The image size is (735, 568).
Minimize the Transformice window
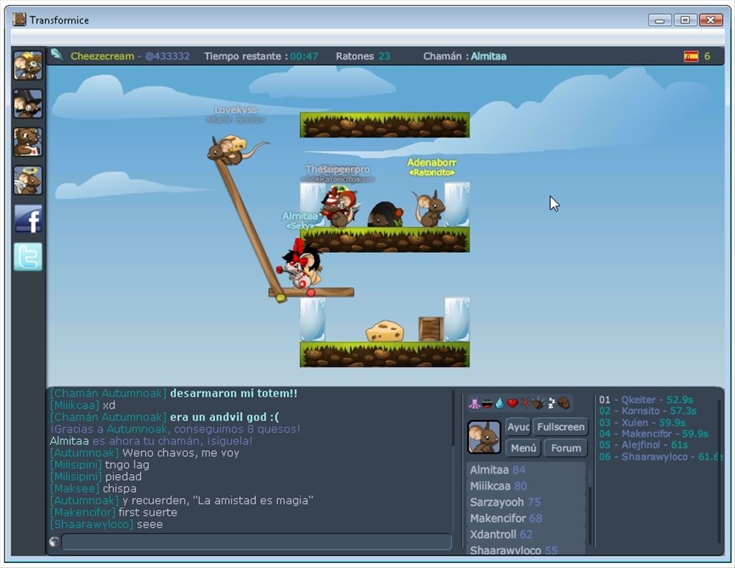(x=660, y=20)
